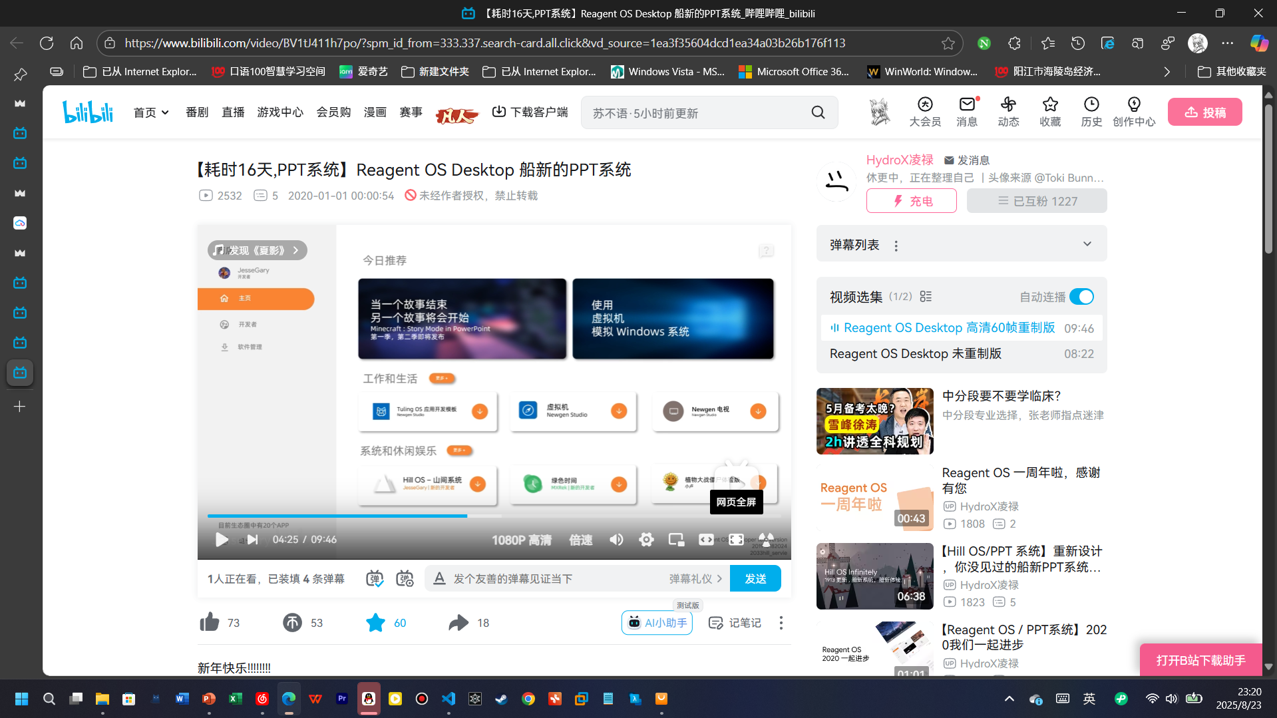Click the 投稿 upload button

[1205, 112]
